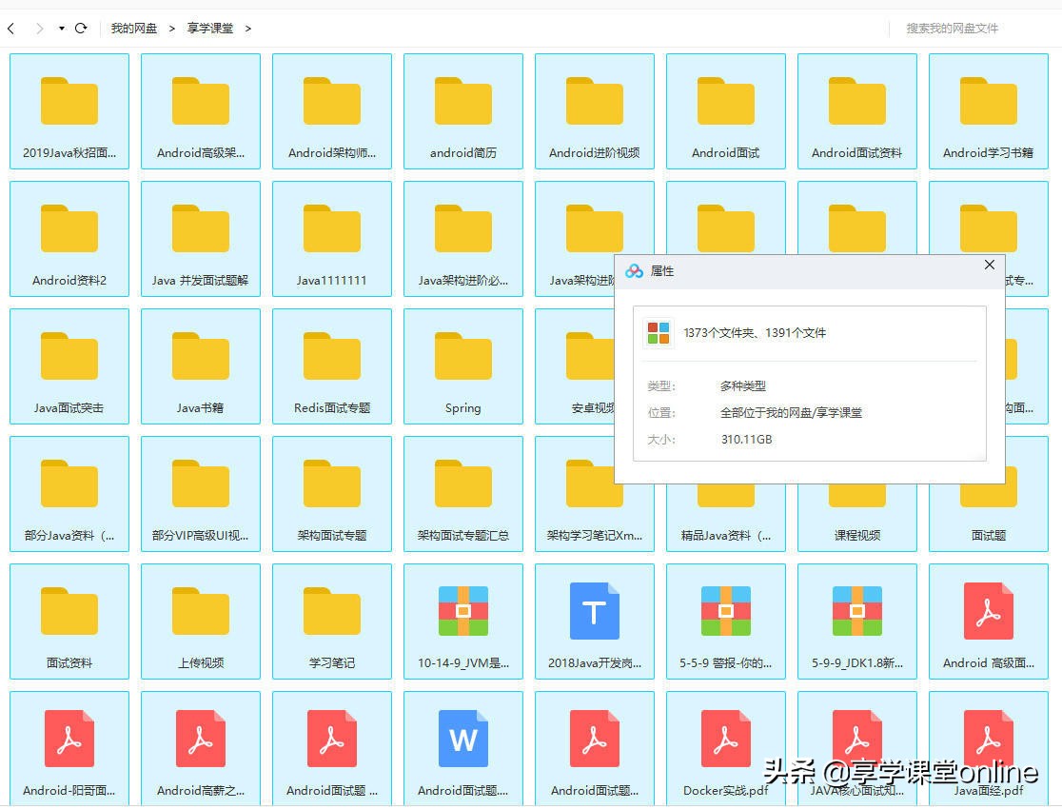1062x809 pixels.
Task: Go to 我的网盘 in breadcrumb
Action: (x=134, y=29)
